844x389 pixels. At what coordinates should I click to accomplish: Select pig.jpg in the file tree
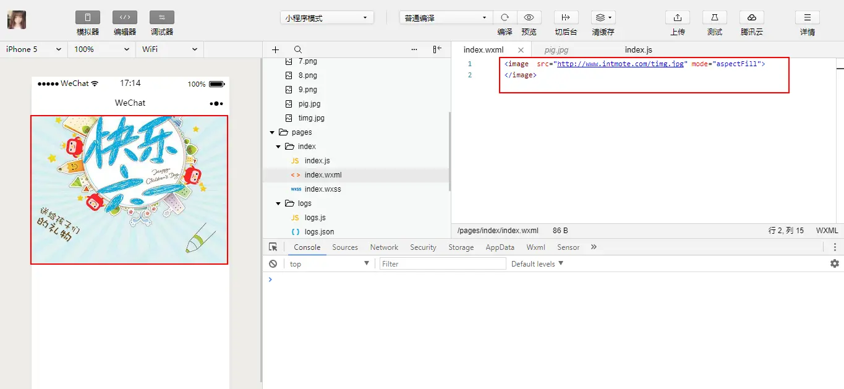pyautogui.click(x=309, y=104)
